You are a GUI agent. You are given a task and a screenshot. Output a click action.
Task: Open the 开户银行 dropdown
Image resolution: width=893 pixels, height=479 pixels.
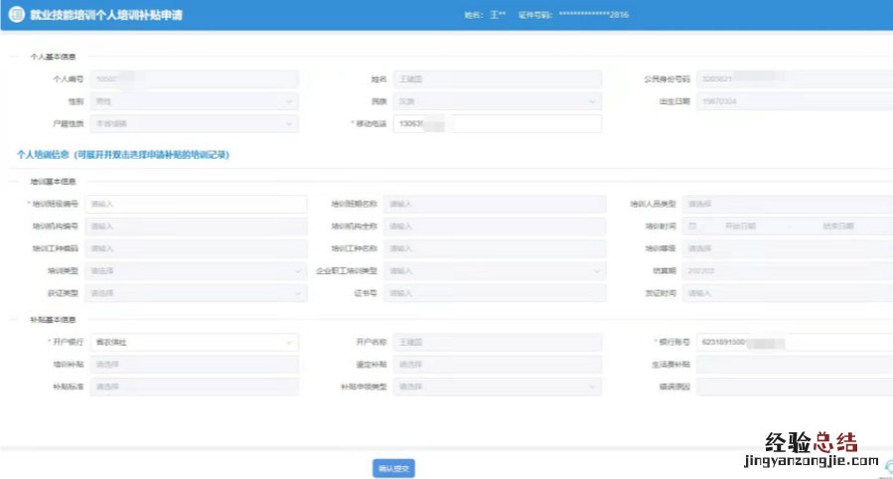[x=194, y=343]
